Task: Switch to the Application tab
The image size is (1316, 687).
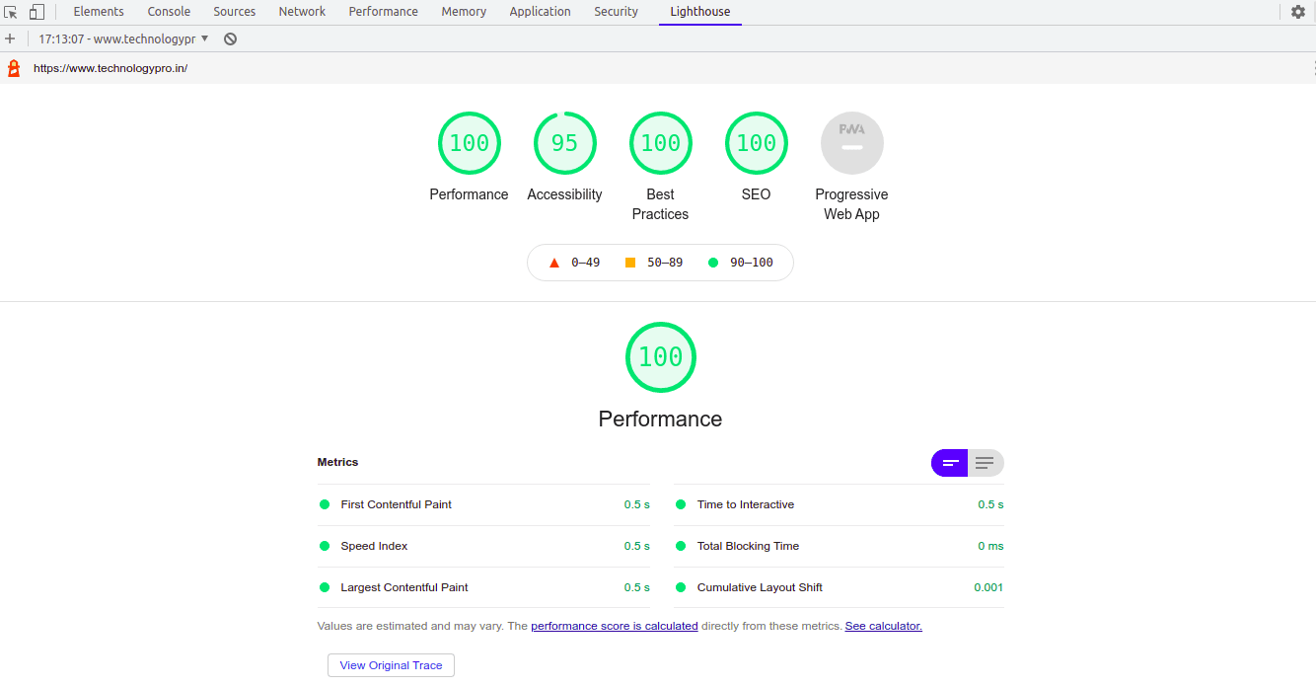Action: [x=540, y=12]
